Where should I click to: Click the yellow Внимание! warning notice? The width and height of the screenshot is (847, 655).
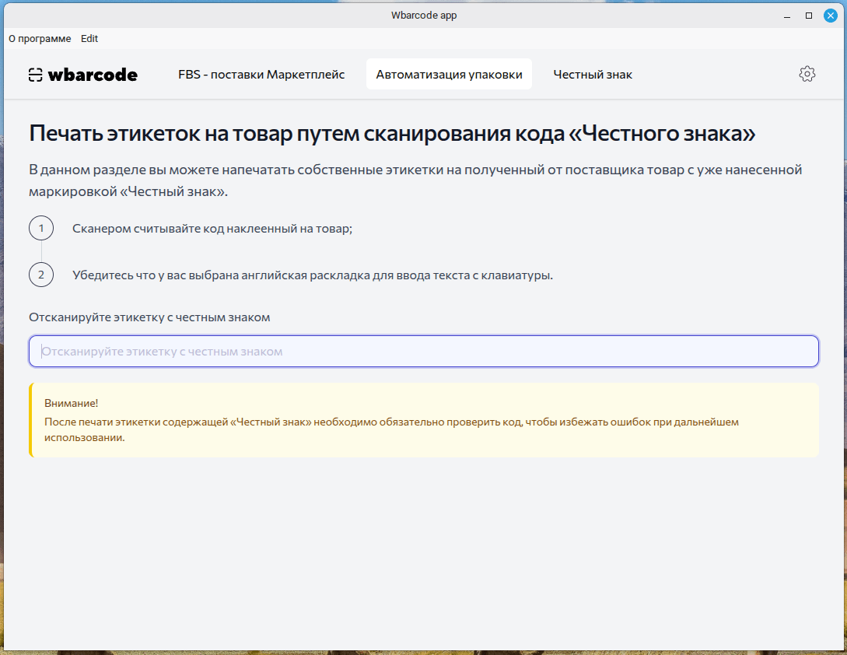pyautogui.click(x=424, y=420)
